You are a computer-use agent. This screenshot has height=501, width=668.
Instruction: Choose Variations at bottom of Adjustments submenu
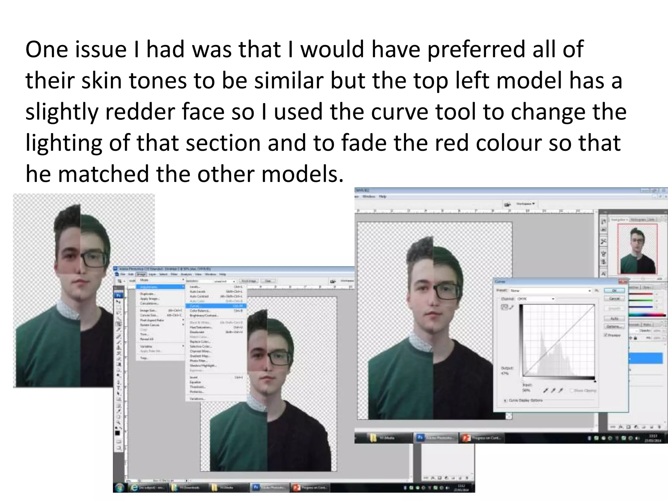(216, 399)
